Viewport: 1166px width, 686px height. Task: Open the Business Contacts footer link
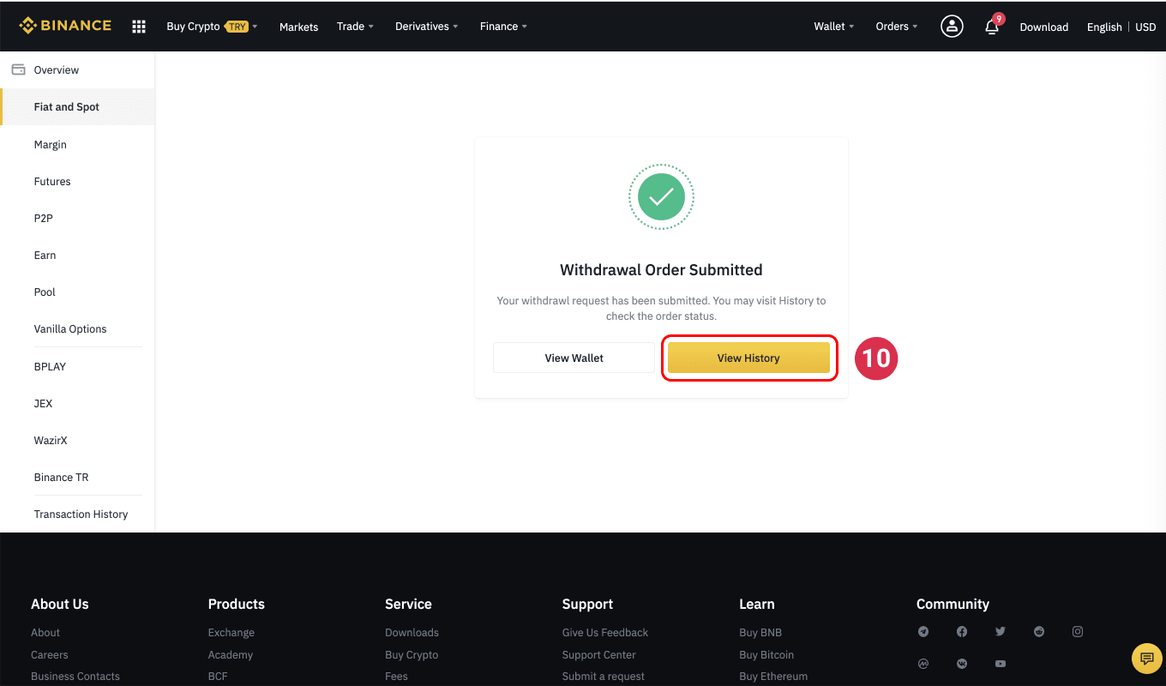coord(75,677)
